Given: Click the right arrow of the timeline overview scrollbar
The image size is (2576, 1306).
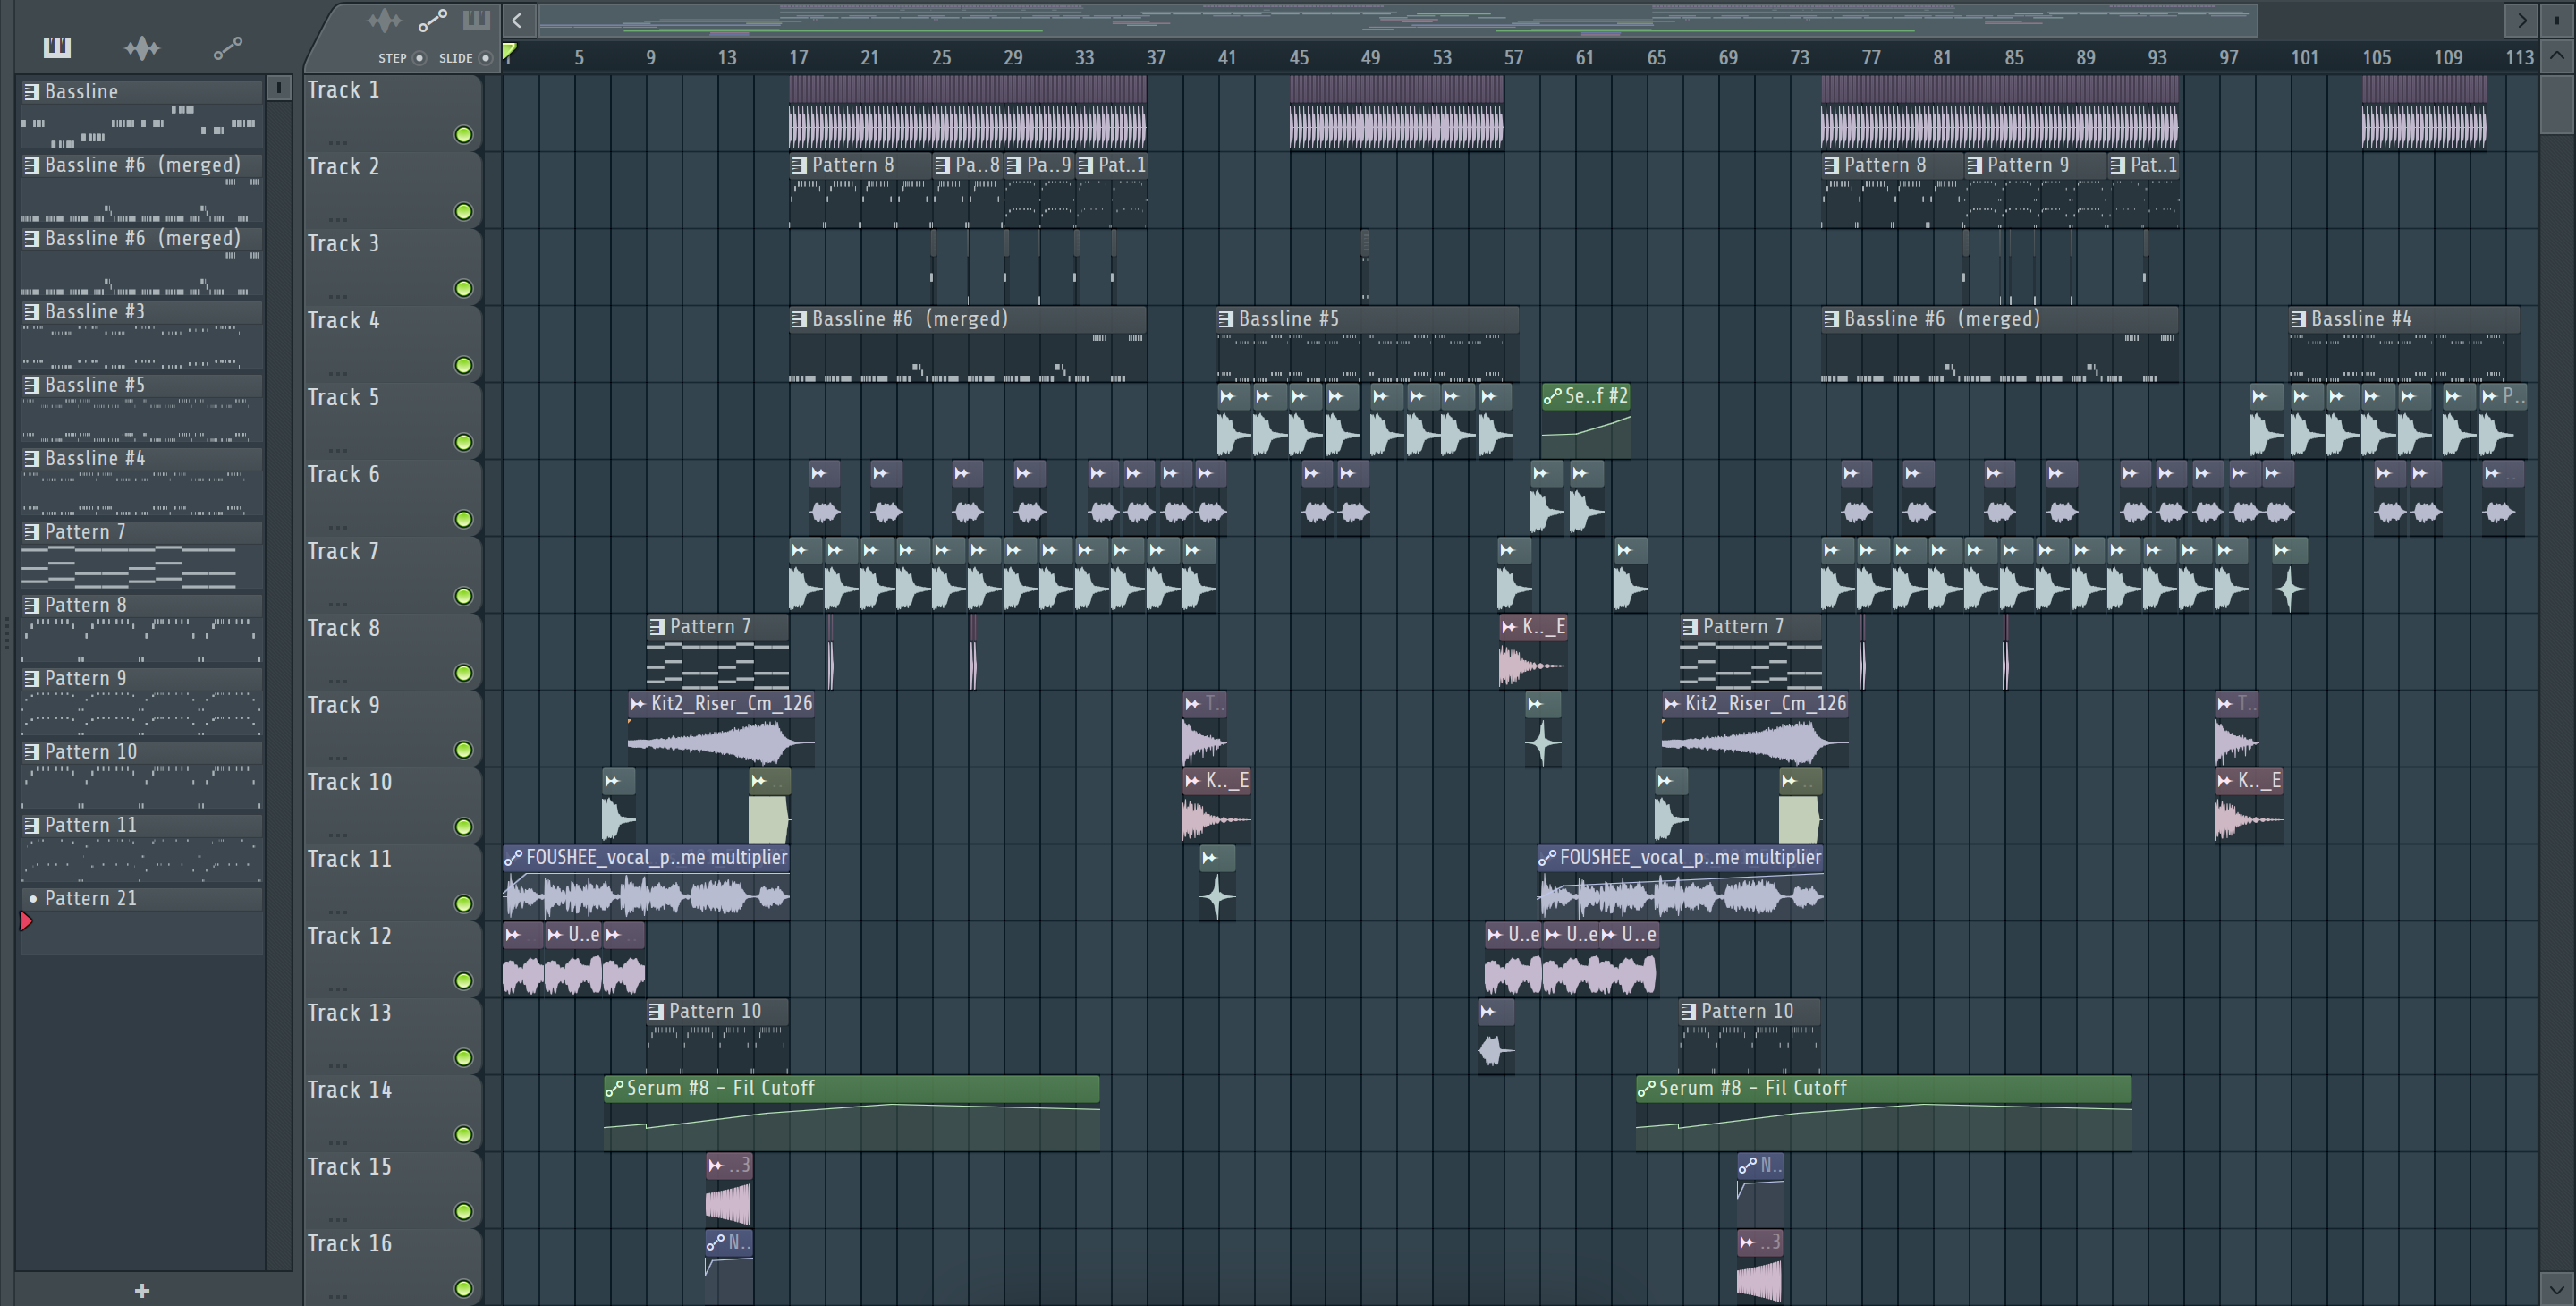Looking at the screenshot, I should click(2521, 20).
